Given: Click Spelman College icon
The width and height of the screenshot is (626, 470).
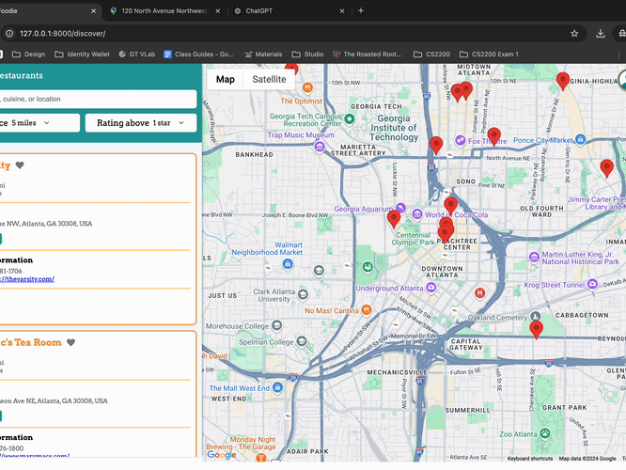Looking at the screenshot, I should point(302,341).
